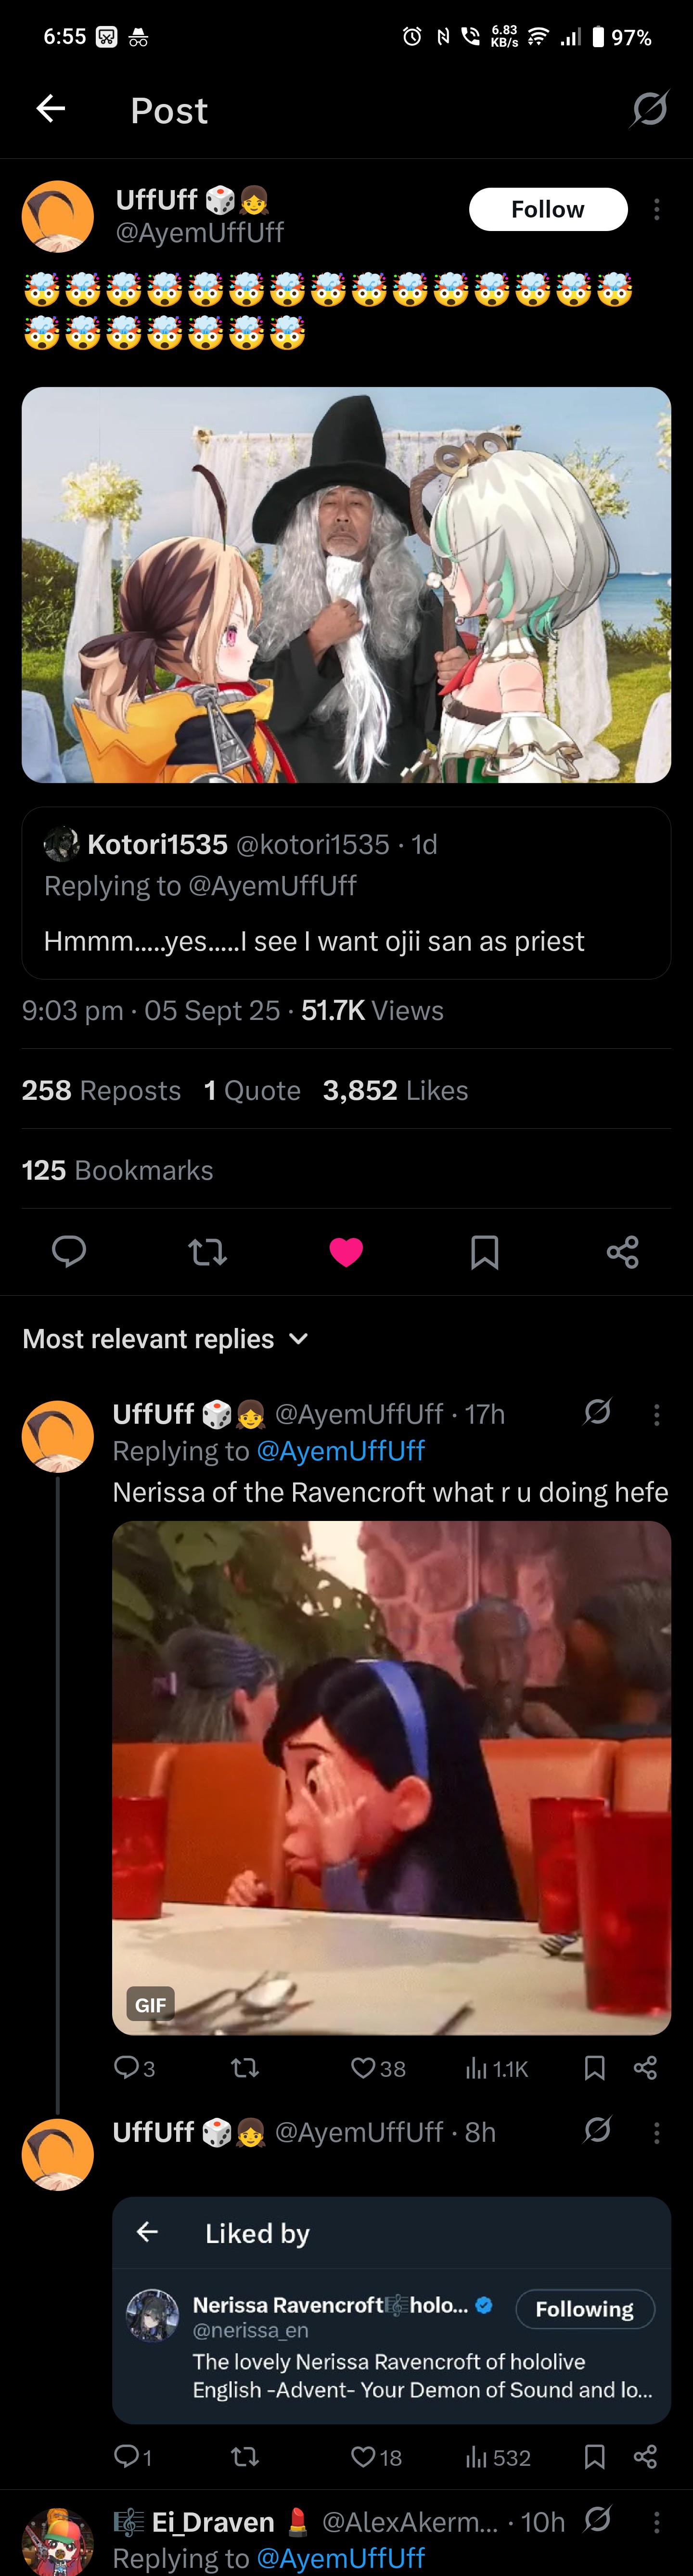Go back using the top arrow
Image resolution: width=693 pixels, height=2576 pixels.
[x=51, y=109]
